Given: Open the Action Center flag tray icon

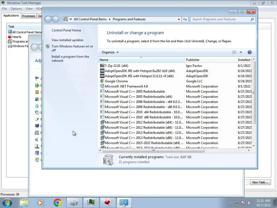Looking at the screenshot, I should pos(243,203).
